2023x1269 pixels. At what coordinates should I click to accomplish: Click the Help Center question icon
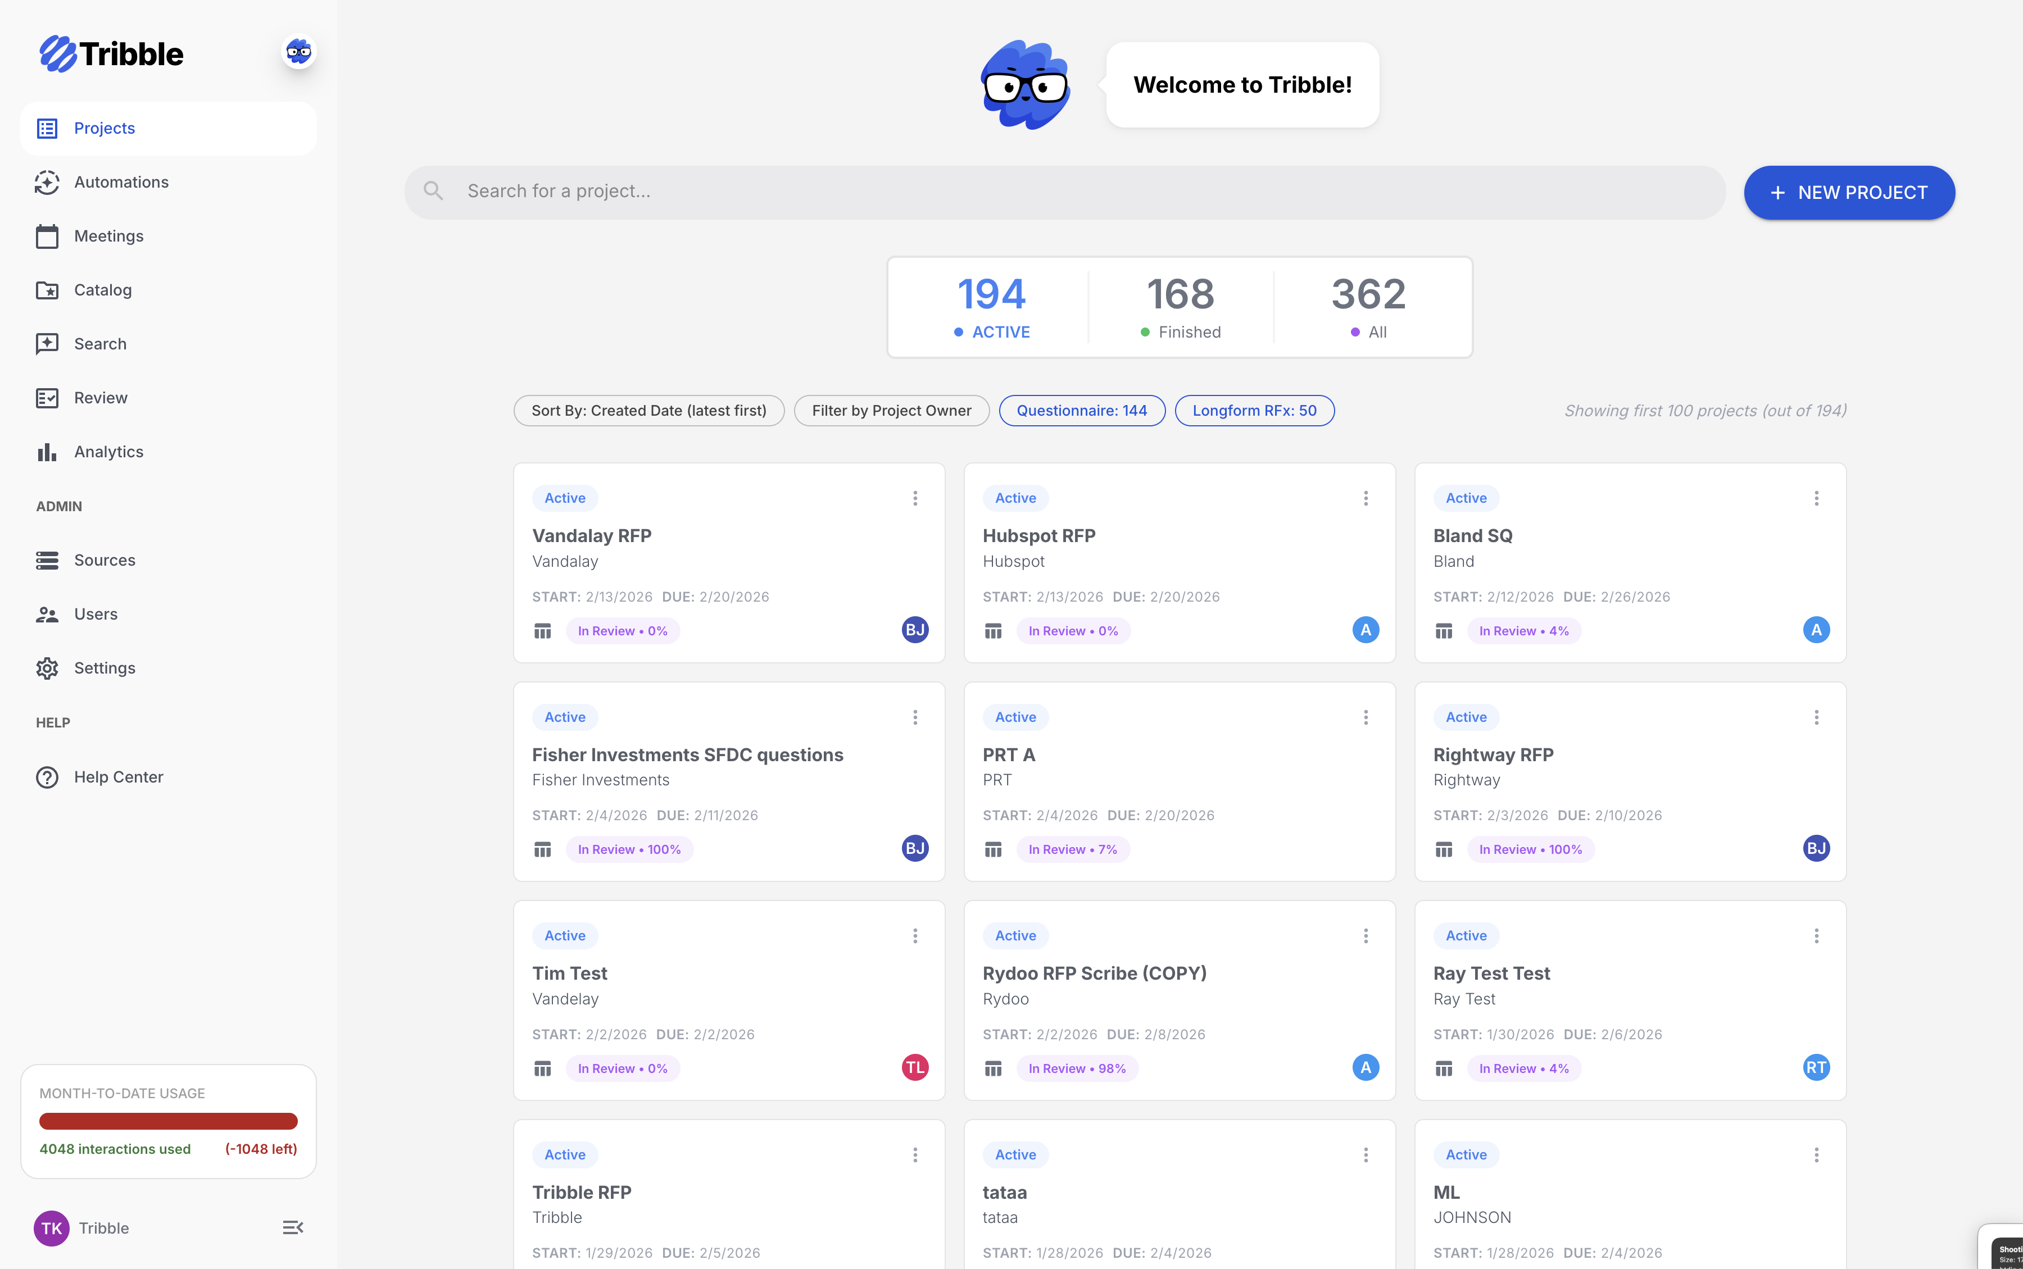tap(47, 777)
